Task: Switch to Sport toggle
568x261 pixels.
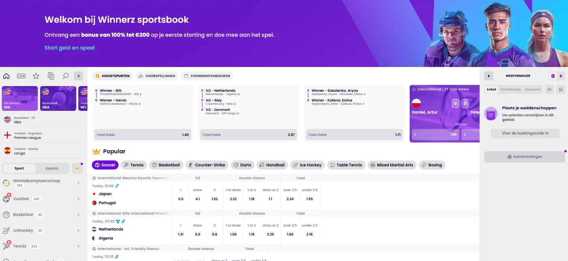Action: coord(19,168)
